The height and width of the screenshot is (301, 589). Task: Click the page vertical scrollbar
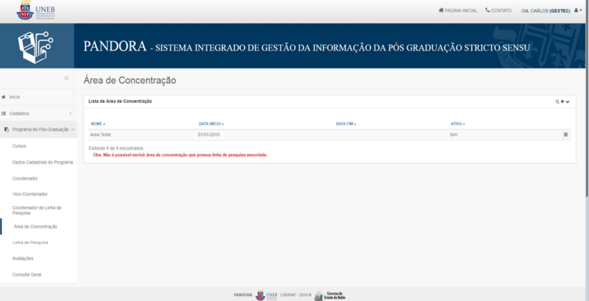587,98
